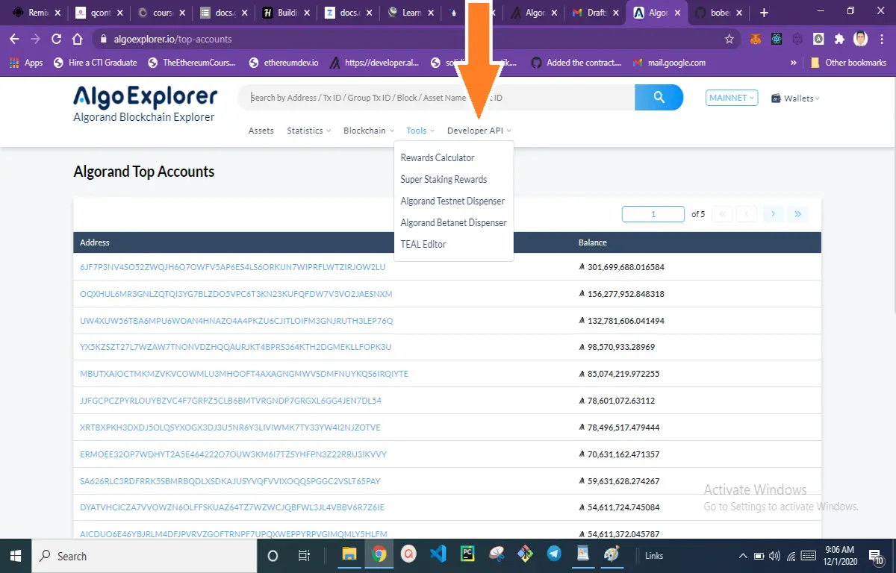Open the Apps grid in bookmarks bar
Image resolution: width=896 pixels, height=573 pixels.
coord(26,63)
